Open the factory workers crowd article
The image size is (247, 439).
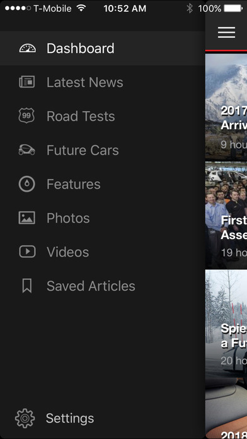coord(226,214)
